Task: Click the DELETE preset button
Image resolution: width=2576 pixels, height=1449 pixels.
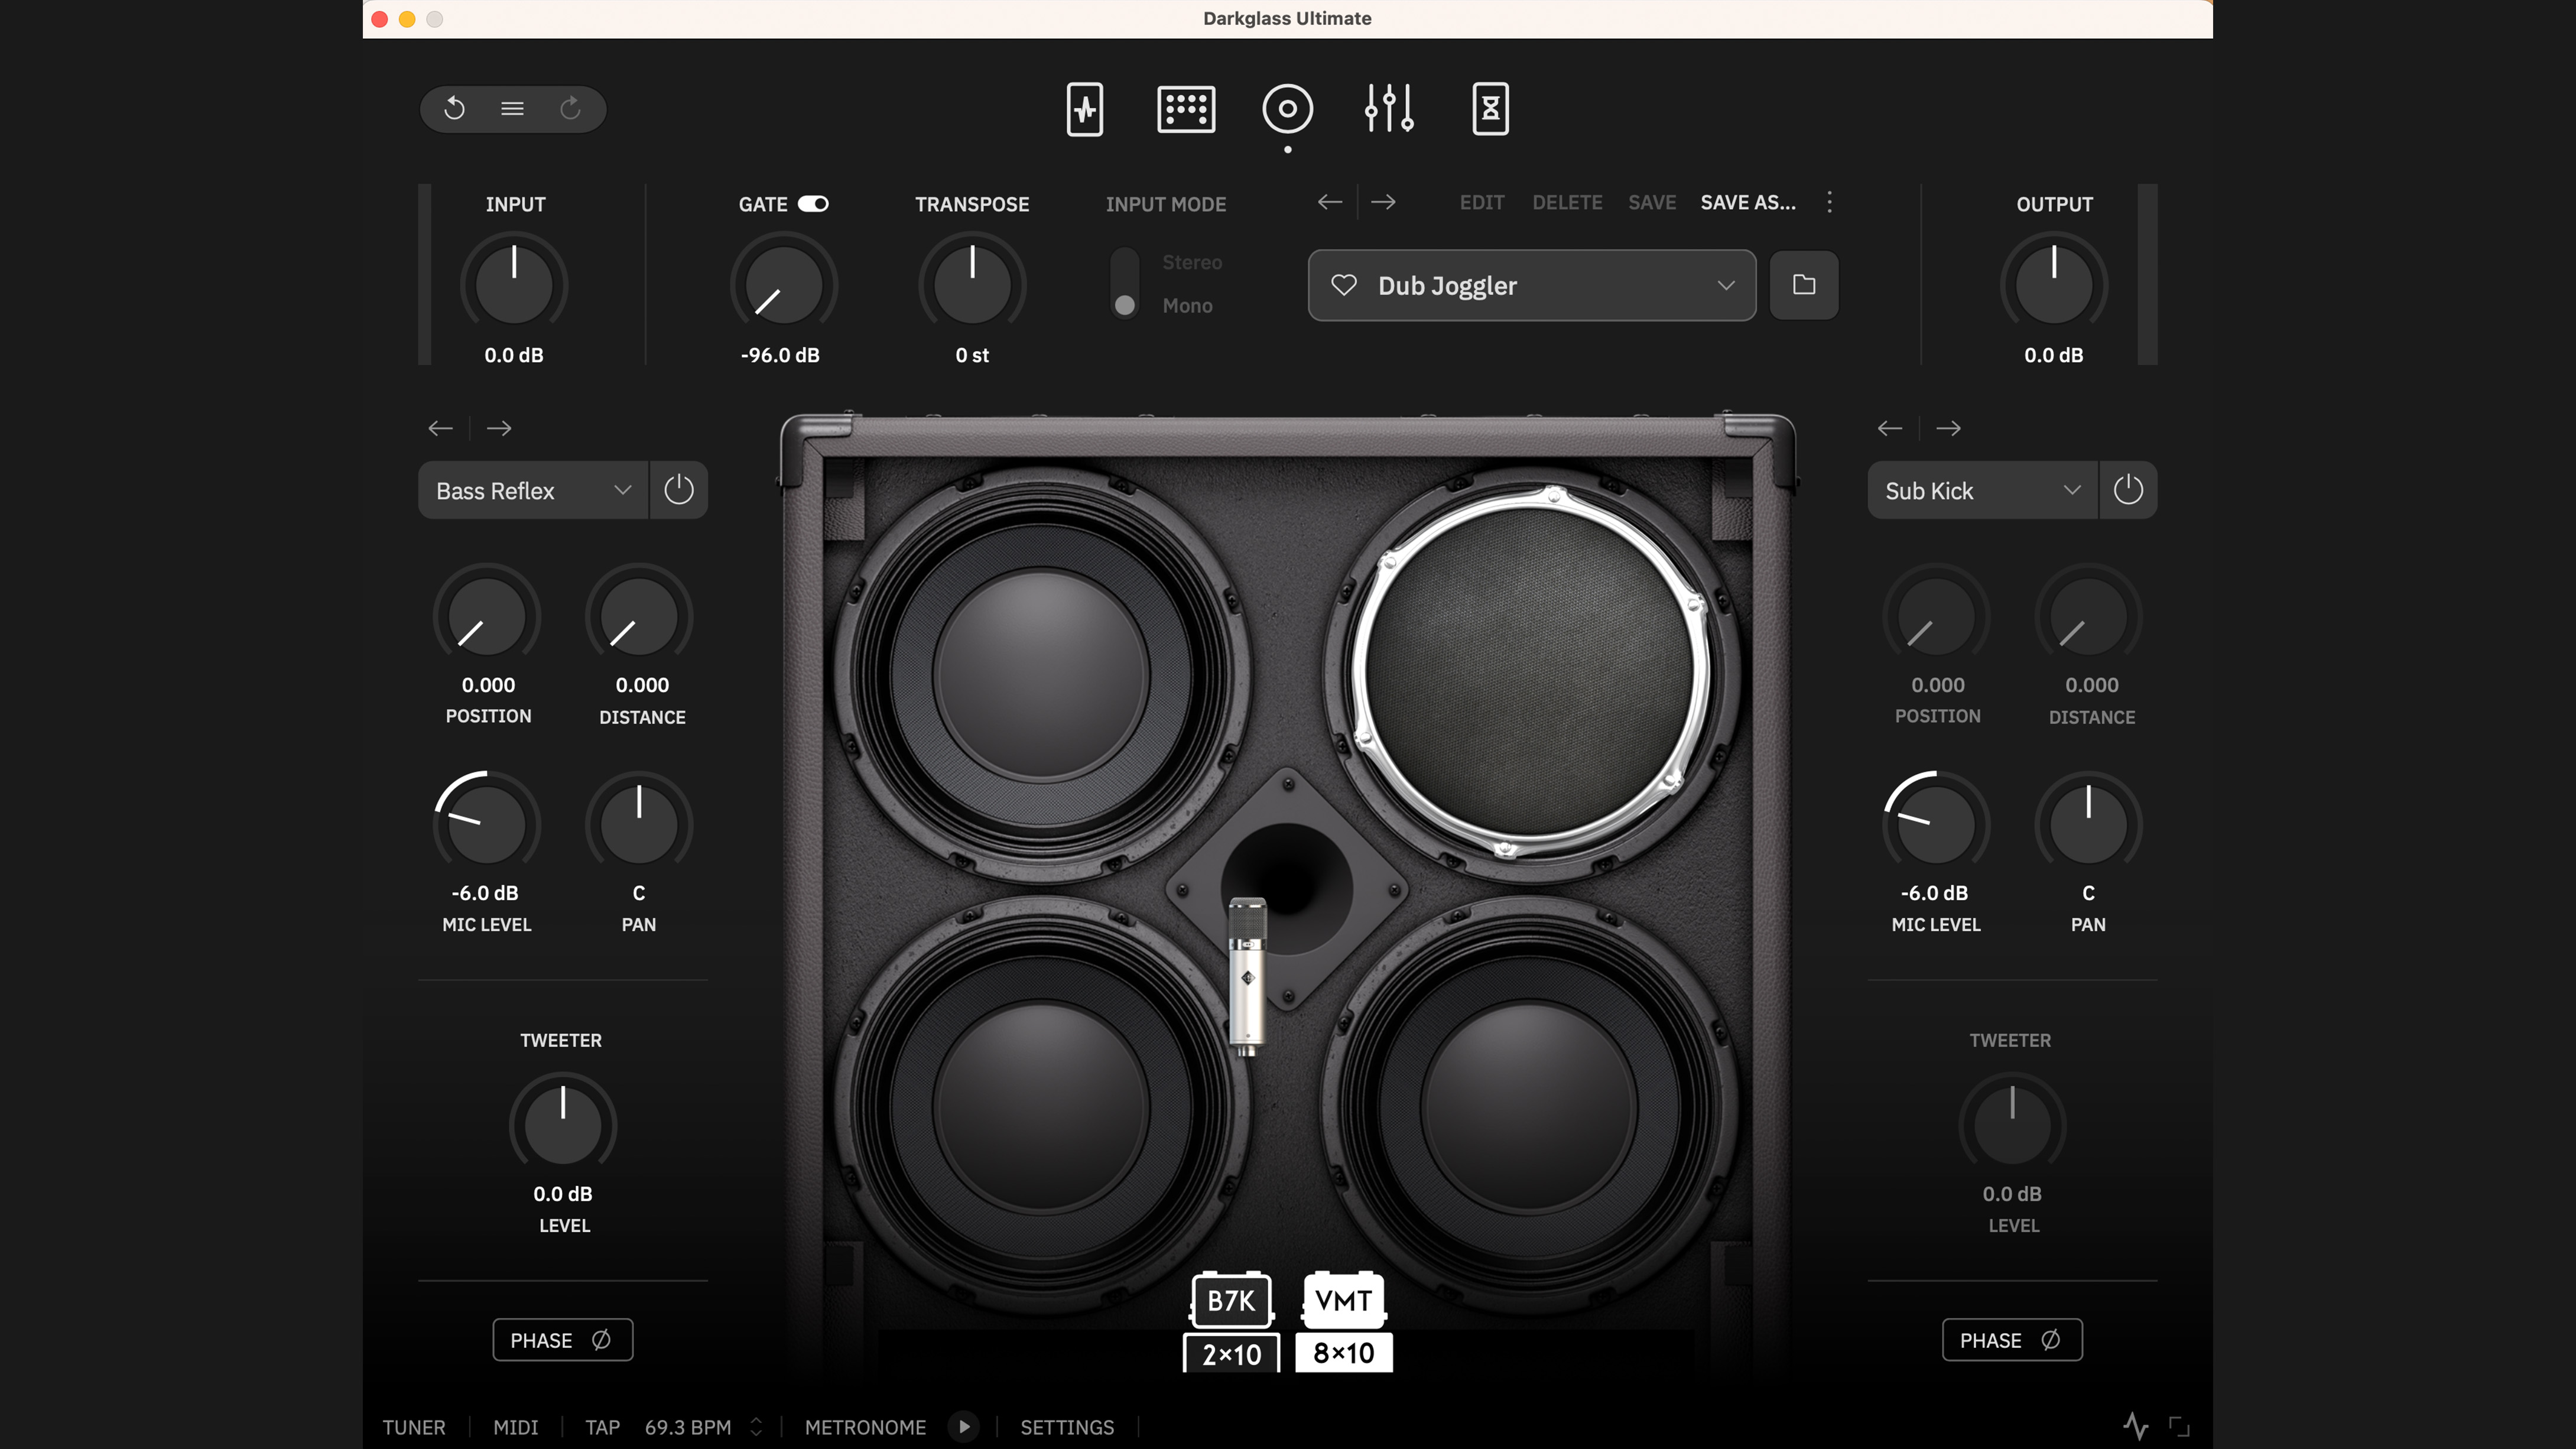Action: [x=1567, y=203]
